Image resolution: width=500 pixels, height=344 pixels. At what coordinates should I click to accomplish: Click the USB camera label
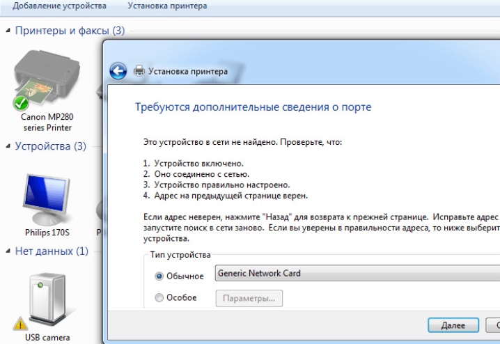click(47, 337)
